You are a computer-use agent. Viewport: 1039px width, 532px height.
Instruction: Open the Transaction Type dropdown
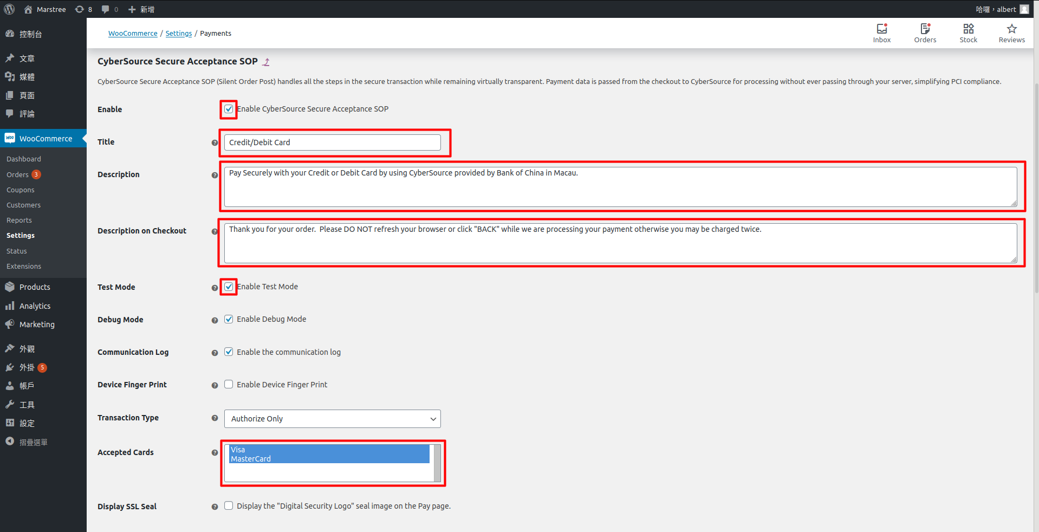[x=332, y=419]
